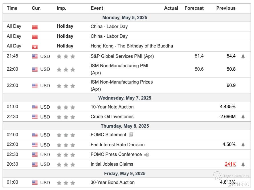The height and width of the screenshot is (190, 254).
Task: Click importance stars for ISM Non-Manufacturing Prices
Action: 66,86
